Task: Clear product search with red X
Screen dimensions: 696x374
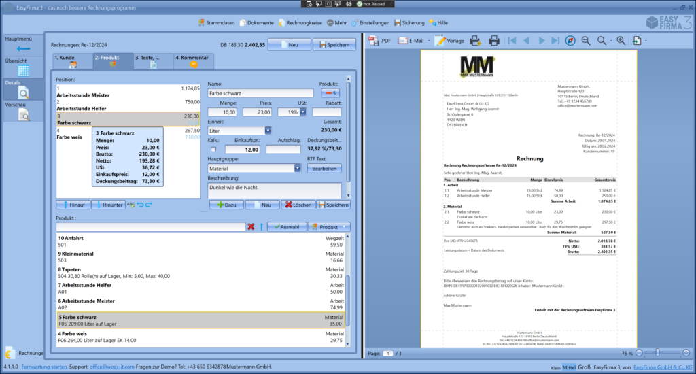Action: 251,226
